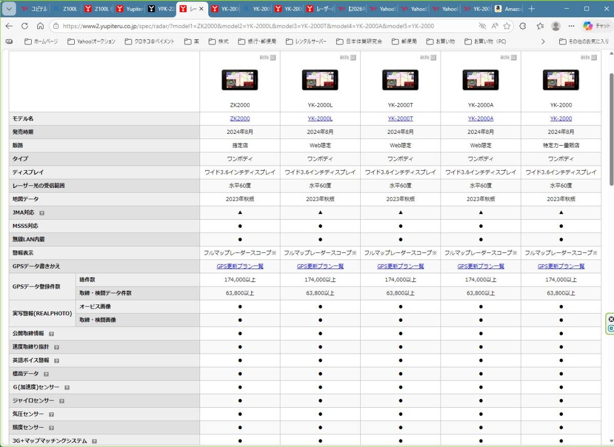Add page to favorites with star icon
This screenshot has height=447, width=614.
(x=507, y=26)
